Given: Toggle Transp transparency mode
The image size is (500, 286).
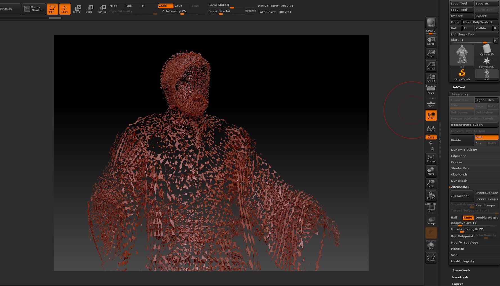Looking at the screenshot, I should pyautogui.click(x=431, y=220).
